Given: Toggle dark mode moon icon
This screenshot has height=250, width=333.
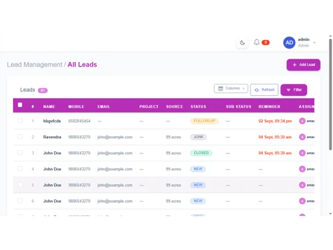Looking at the screenshot, I should pos(242,43).
